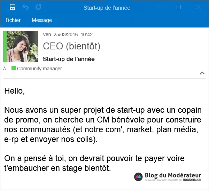Click the sender name CEO (bientôt)
This screenshot has height=190, width=209.
pyautogui.click(x=71, y=46)
